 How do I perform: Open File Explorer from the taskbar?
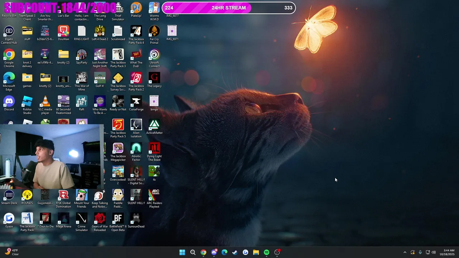[256, 252]
